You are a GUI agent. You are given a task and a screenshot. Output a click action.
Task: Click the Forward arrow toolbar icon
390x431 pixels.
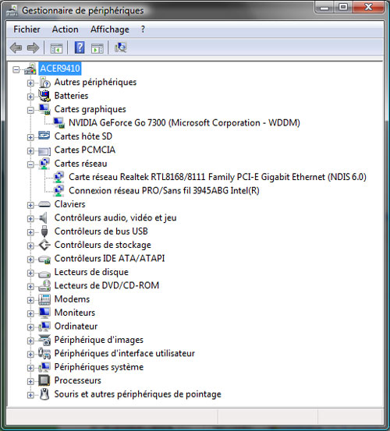click(x=33, y=48)
